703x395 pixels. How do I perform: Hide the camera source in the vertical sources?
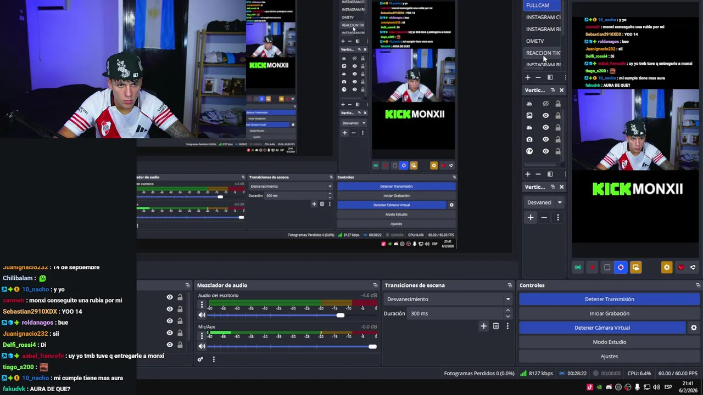pos(545,139)
